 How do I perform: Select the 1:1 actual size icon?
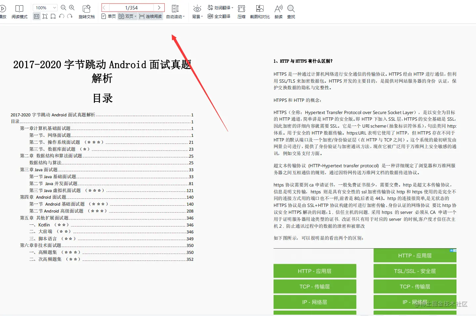tap(37, 16)
